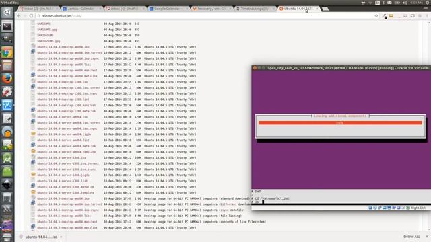
Task: Click the VirtualBox installer progress bar
Action: [x=340, y=123]
